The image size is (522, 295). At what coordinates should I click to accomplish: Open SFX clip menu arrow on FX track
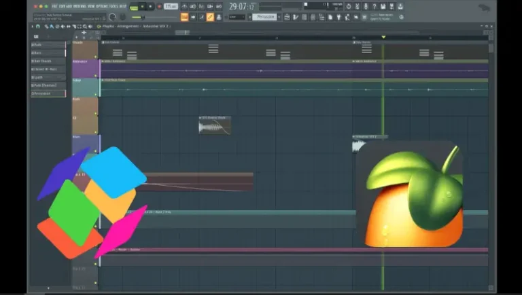pos(200,117)
